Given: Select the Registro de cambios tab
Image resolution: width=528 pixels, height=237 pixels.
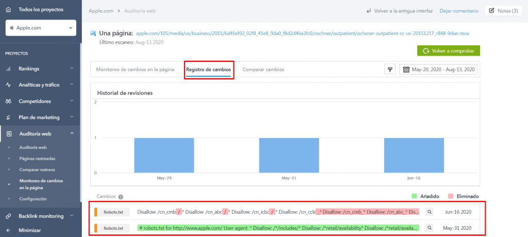Looking at the screenshot, I should (x=208, y=70).
